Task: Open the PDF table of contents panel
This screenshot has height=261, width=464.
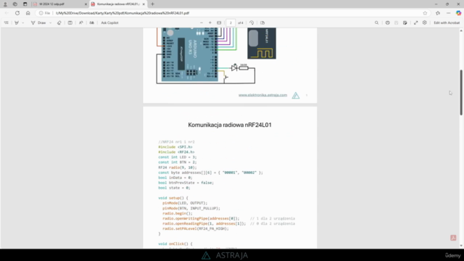Action: pyautogui.click(x=7, y=22)
